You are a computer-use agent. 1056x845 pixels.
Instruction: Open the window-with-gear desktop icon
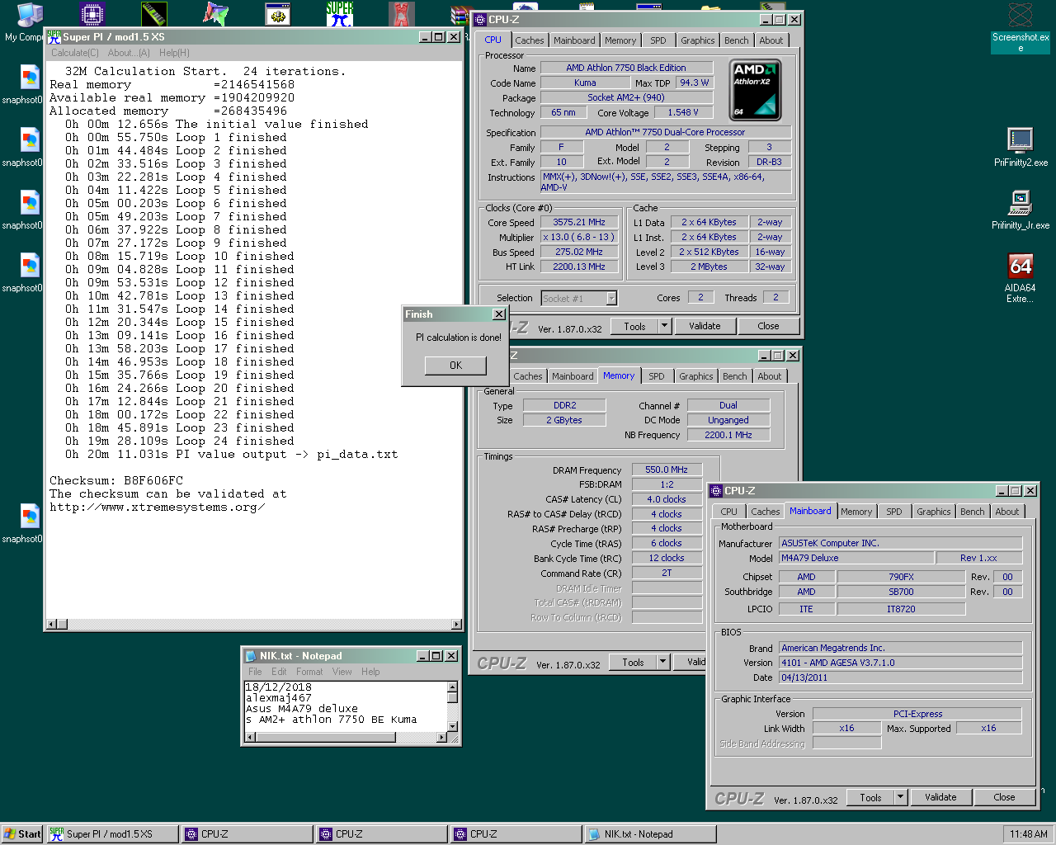click(277, 14)
